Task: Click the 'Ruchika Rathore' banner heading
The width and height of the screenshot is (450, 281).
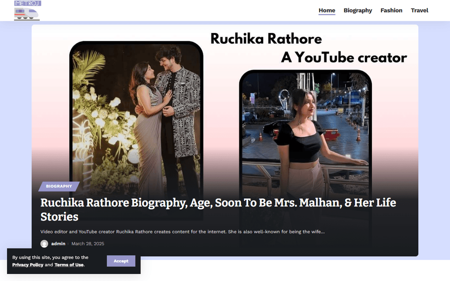Action: tap(266, 39)
